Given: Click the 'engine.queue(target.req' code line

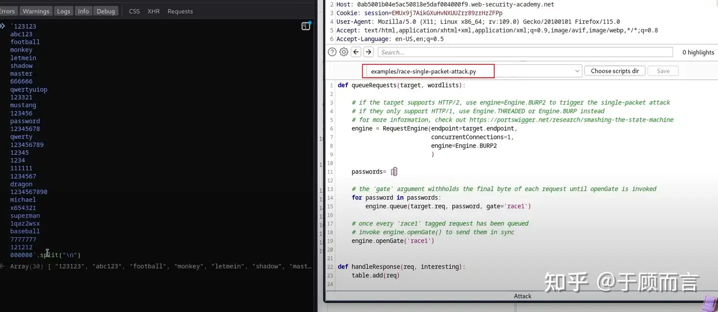Looking at the screenshot, I should click(x=448, y=206).
